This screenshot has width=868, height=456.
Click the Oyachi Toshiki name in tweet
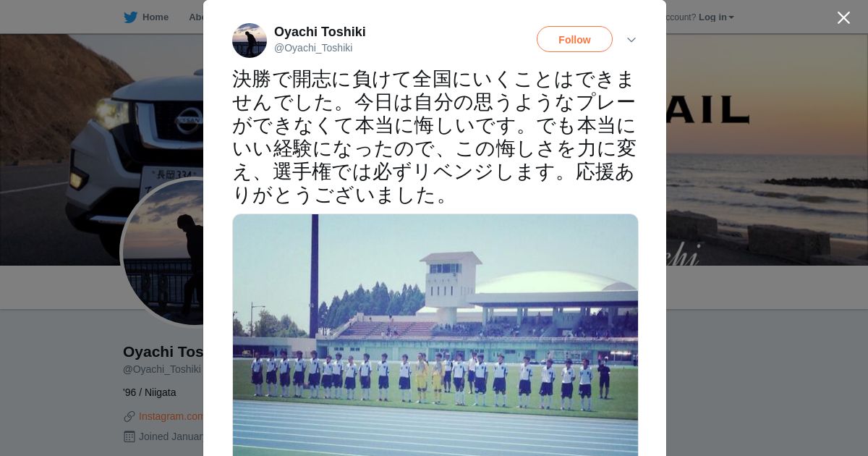(320, 32)
